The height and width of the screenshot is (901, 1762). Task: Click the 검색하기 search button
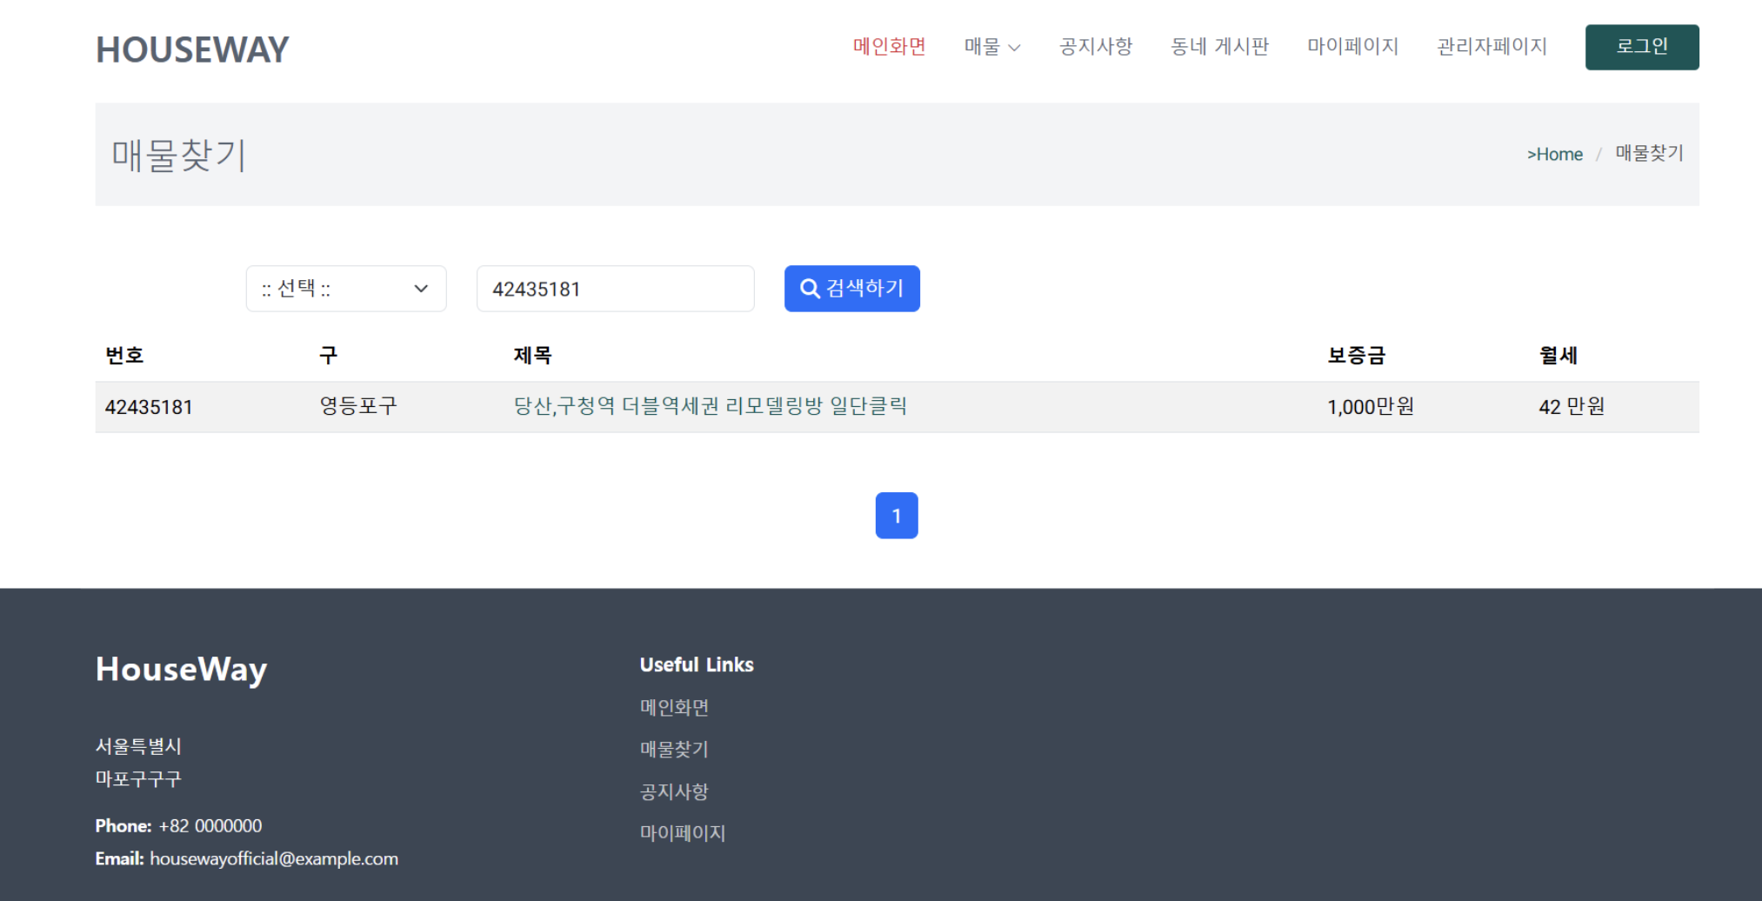[x=851, y=288]
